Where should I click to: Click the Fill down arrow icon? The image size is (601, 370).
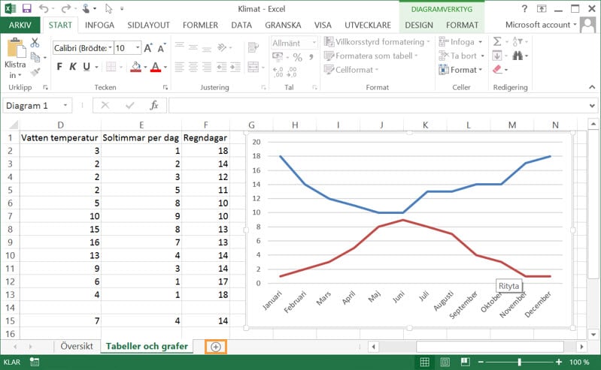click(x=497, y=56)
